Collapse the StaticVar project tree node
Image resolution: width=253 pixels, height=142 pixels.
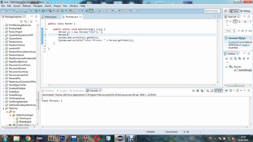4,108
